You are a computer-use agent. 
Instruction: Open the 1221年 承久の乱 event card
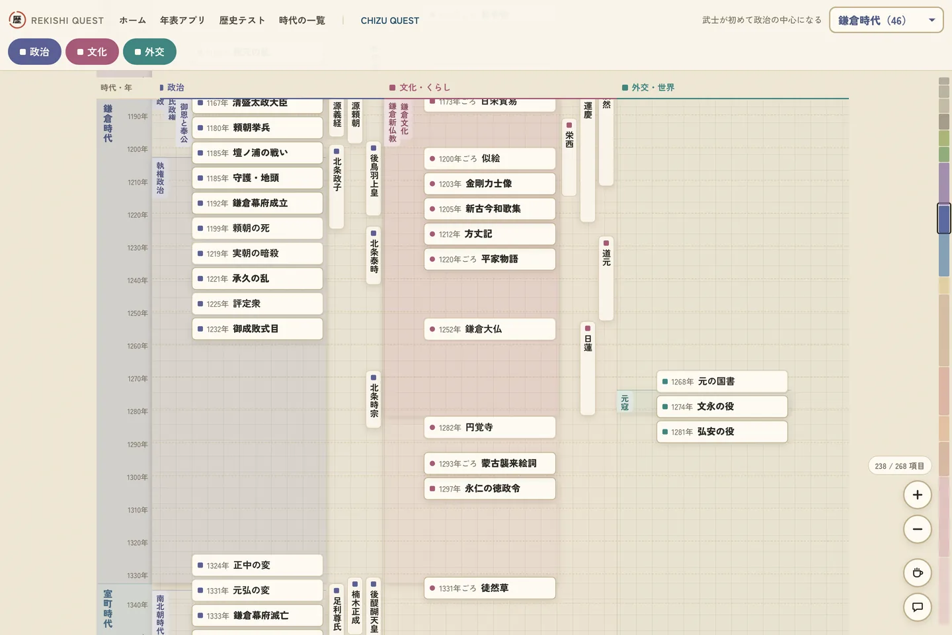pyautogui.click(x=257, y=278)
